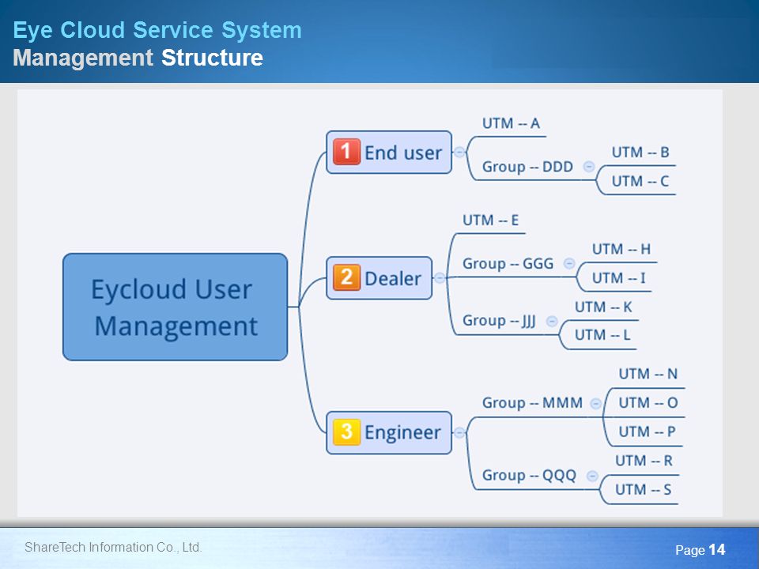Click the Eye Cloud Service System title

coord(157,30)
